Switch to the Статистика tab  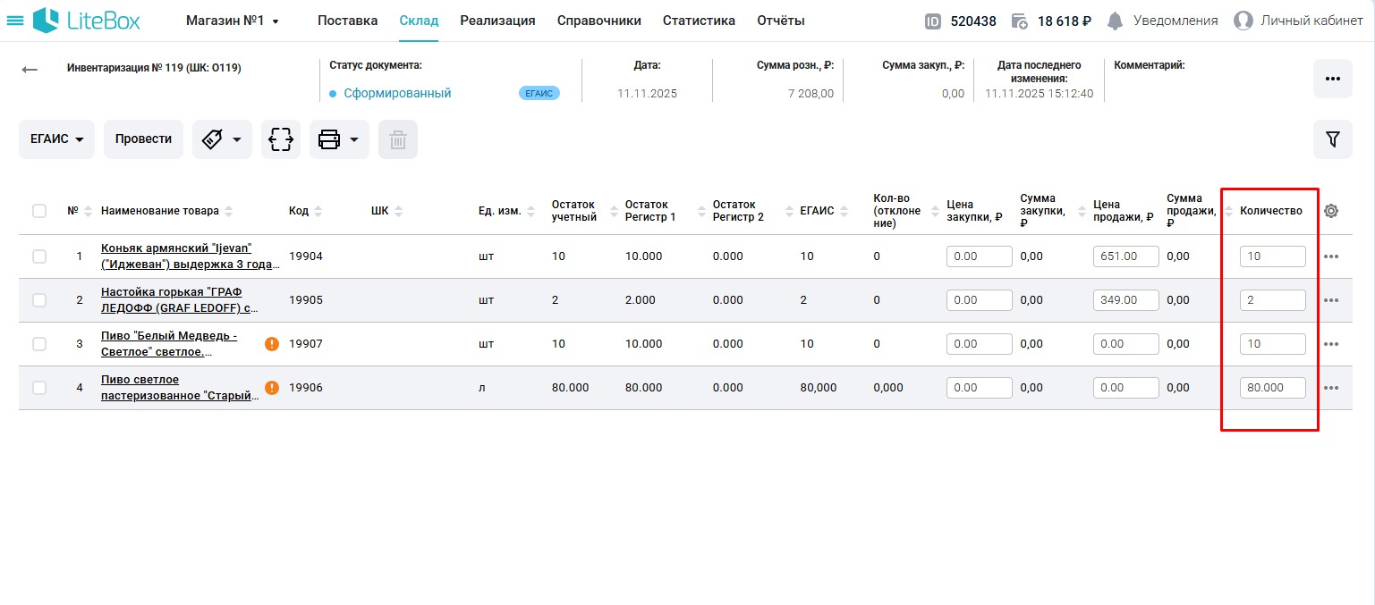pyautogui.click(x=699, y=21)
